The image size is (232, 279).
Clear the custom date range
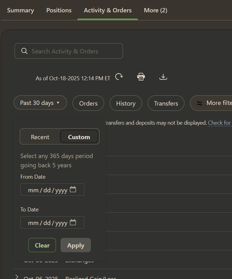pyautogui.click(x=42, y=245)
